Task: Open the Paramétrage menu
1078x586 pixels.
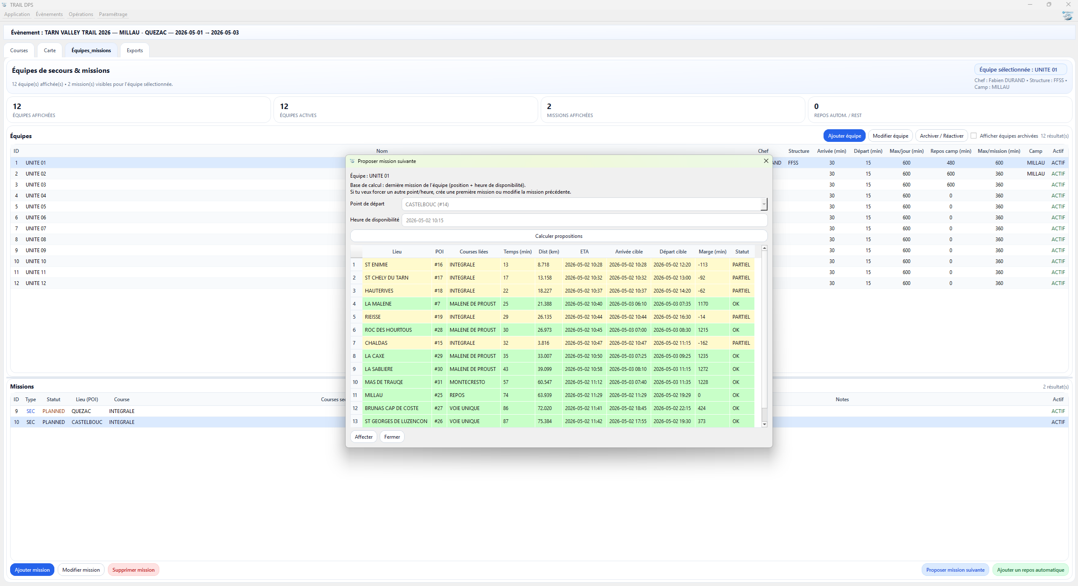Action: pyautogui.click(x=113, y=14)
